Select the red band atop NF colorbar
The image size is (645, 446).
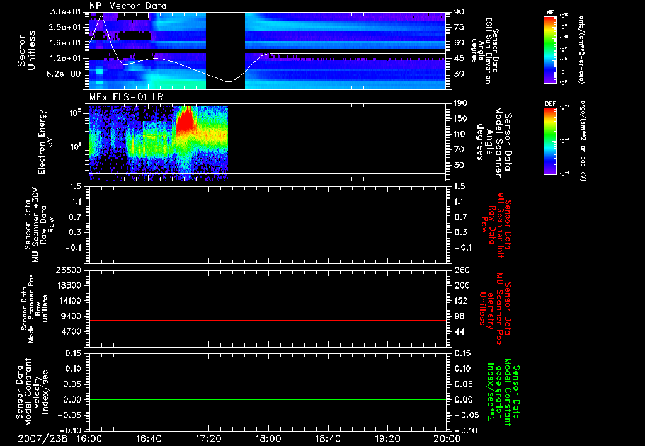pyautogui.click(x=550, y=19)
